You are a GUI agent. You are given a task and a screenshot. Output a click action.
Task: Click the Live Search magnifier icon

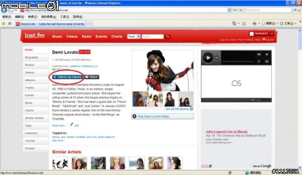[294, 10]
